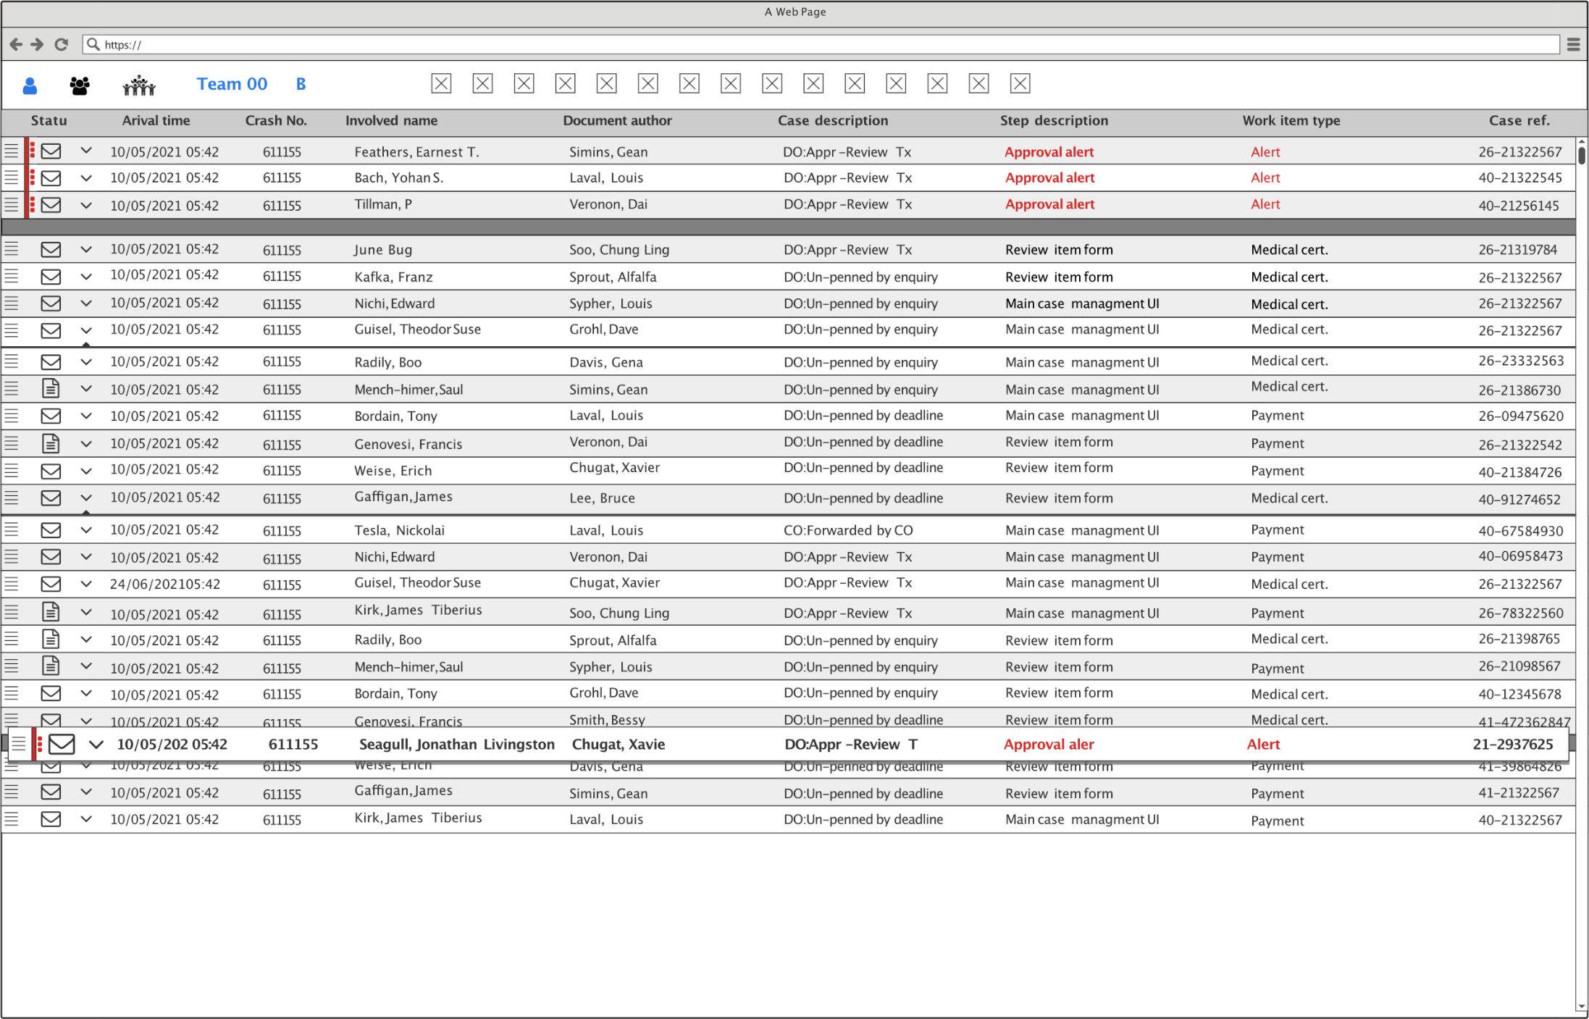Image resolution: width=1589 pixels, height=1019 pixels.
Task: Click the blue B link
Action: 301,84
